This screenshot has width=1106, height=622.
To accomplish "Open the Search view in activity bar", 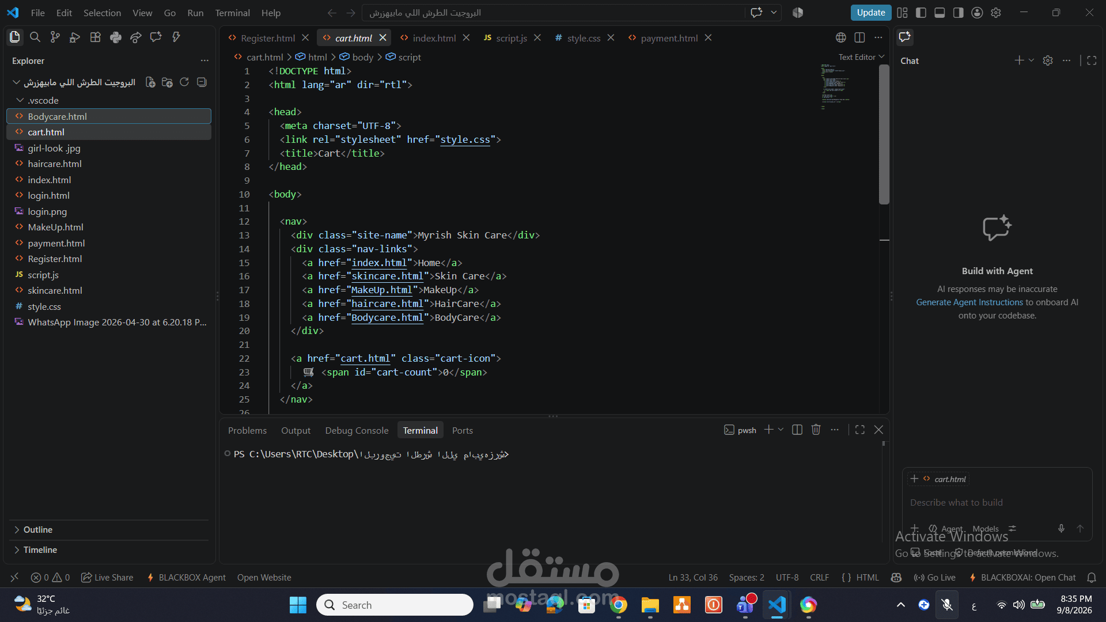I will point(35,37).
